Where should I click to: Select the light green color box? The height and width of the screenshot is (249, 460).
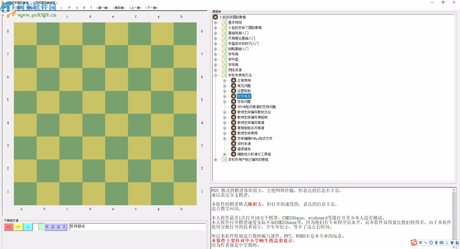click(x=41, y=227)
